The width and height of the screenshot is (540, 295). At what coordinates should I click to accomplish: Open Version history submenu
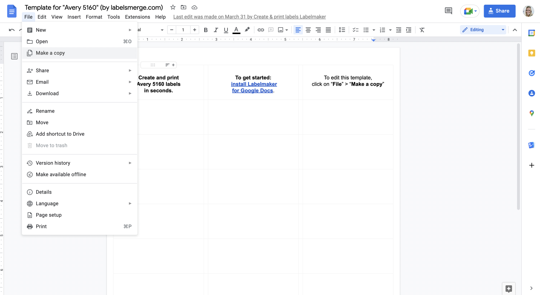tap(80, 163)
